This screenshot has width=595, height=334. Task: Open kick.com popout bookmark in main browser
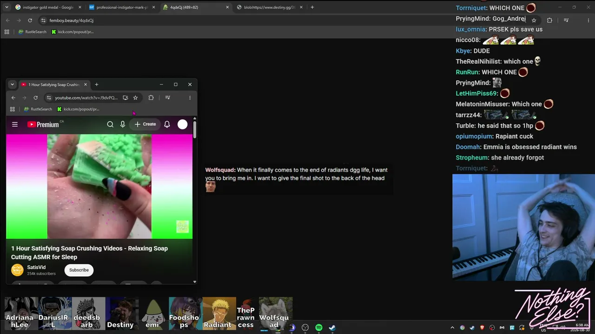(x=73, y=32)
